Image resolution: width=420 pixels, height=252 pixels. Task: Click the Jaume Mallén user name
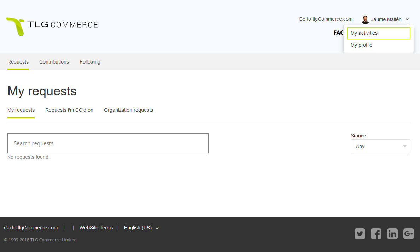(386, 19)
